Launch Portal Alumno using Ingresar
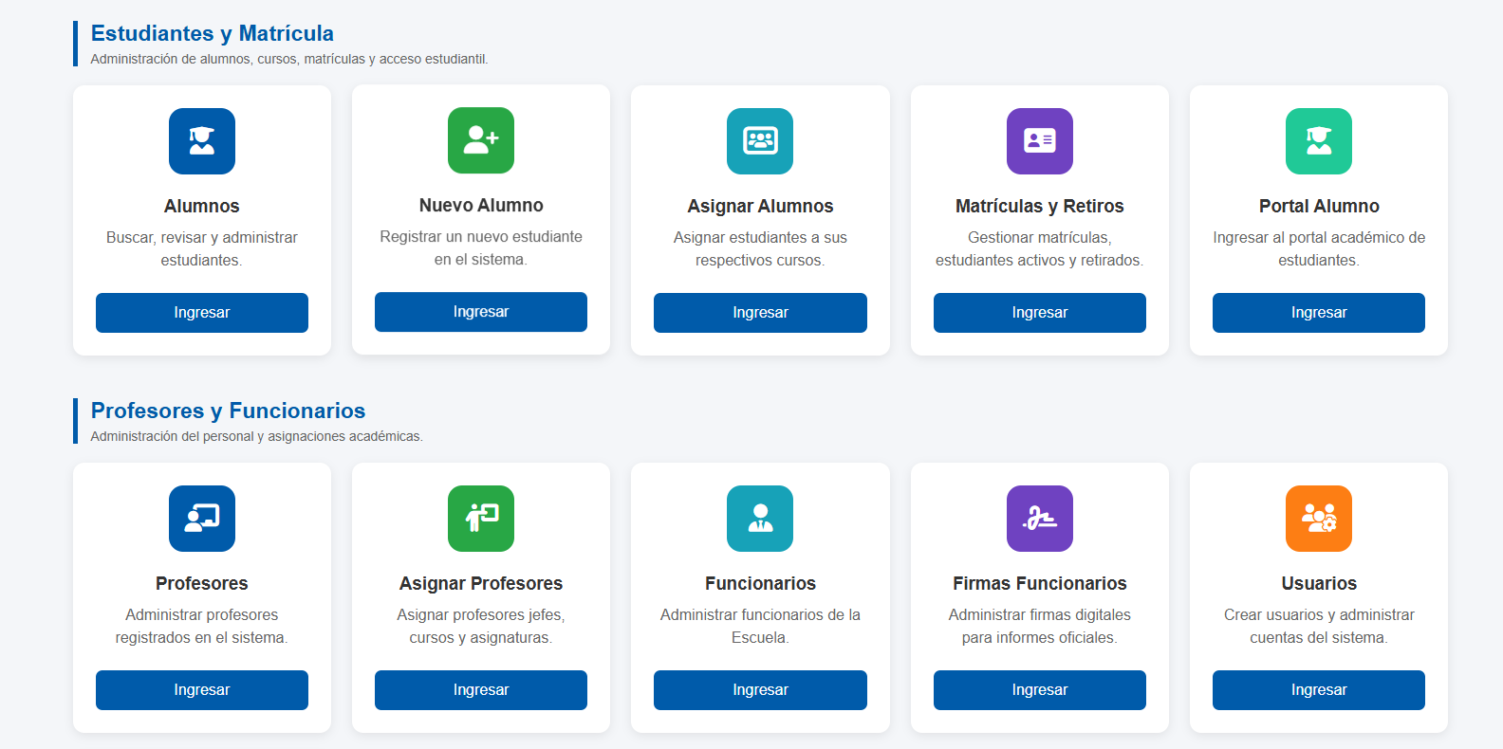The width and height of the screenshot is (1503, 749). [x=1319, y=313]
